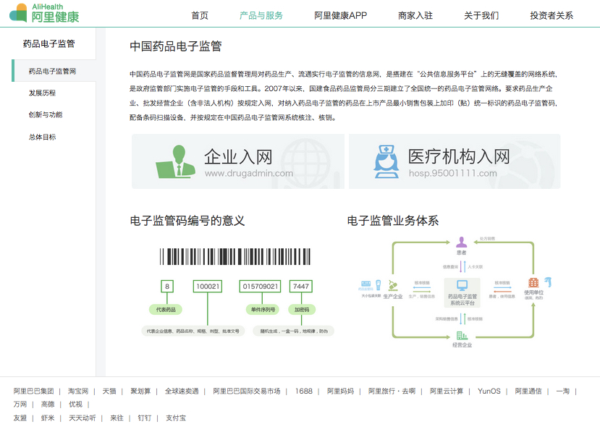Image resolution: width=600 pixels, height=427 pixels.
Task: Select 发展历程 in sidebar
Action: point(42,93)
